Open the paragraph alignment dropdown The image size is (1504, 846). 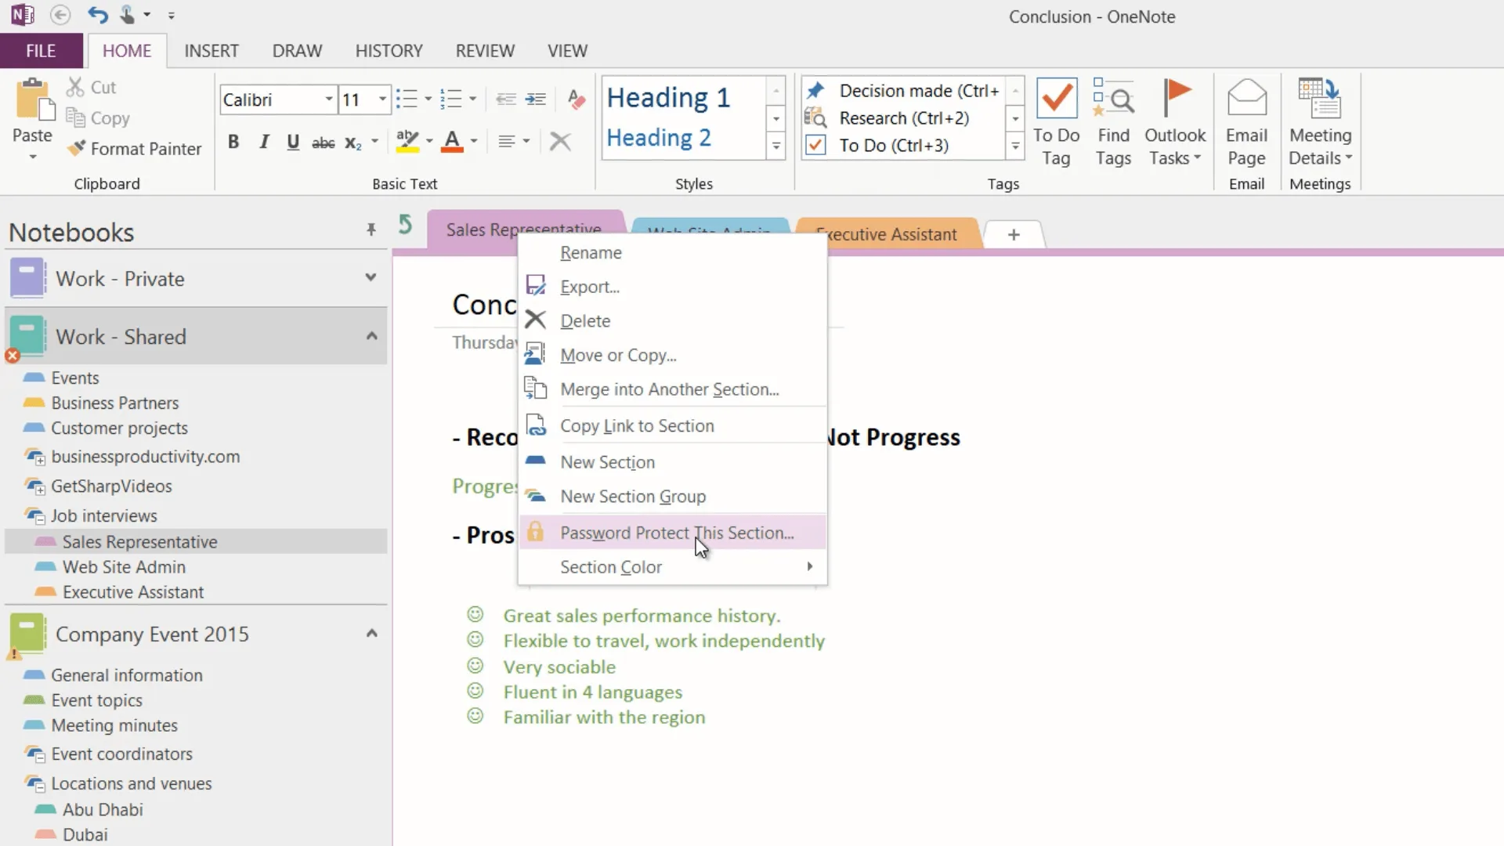point(526,142)
